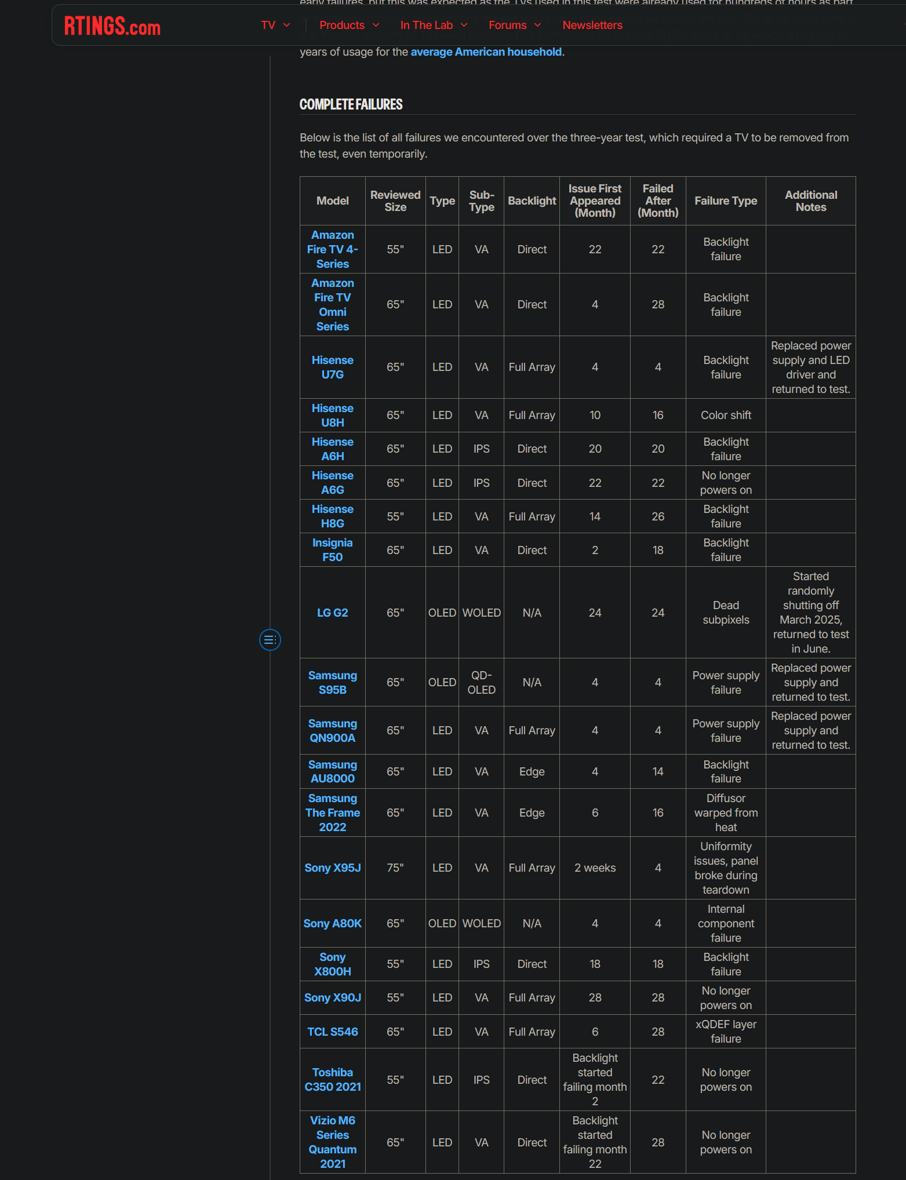
Task: Open Hisense U7G review link
Action: tap(333, 367)
